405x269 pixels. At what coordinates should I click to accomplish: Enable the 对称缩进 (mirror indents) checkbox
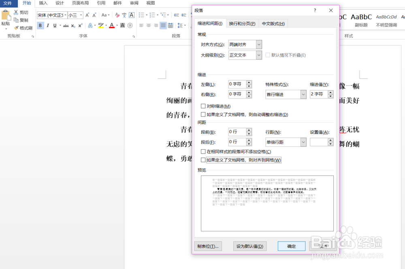pyautogui.click(x=203, y=106)
